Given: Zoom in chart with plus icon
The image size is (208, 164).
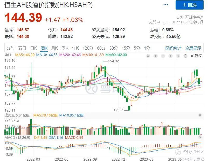Looking at the screenshot, I should (x=155, y=56).
